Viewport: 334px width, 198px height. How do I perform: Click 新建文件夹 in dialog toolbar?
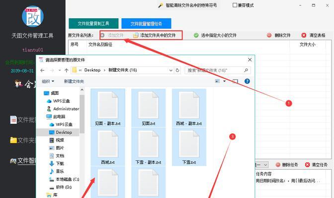tap(74, 81)
